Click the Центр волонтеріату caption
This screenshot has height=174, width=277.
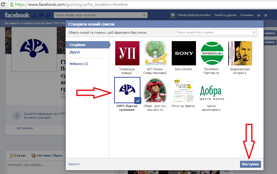211,108
